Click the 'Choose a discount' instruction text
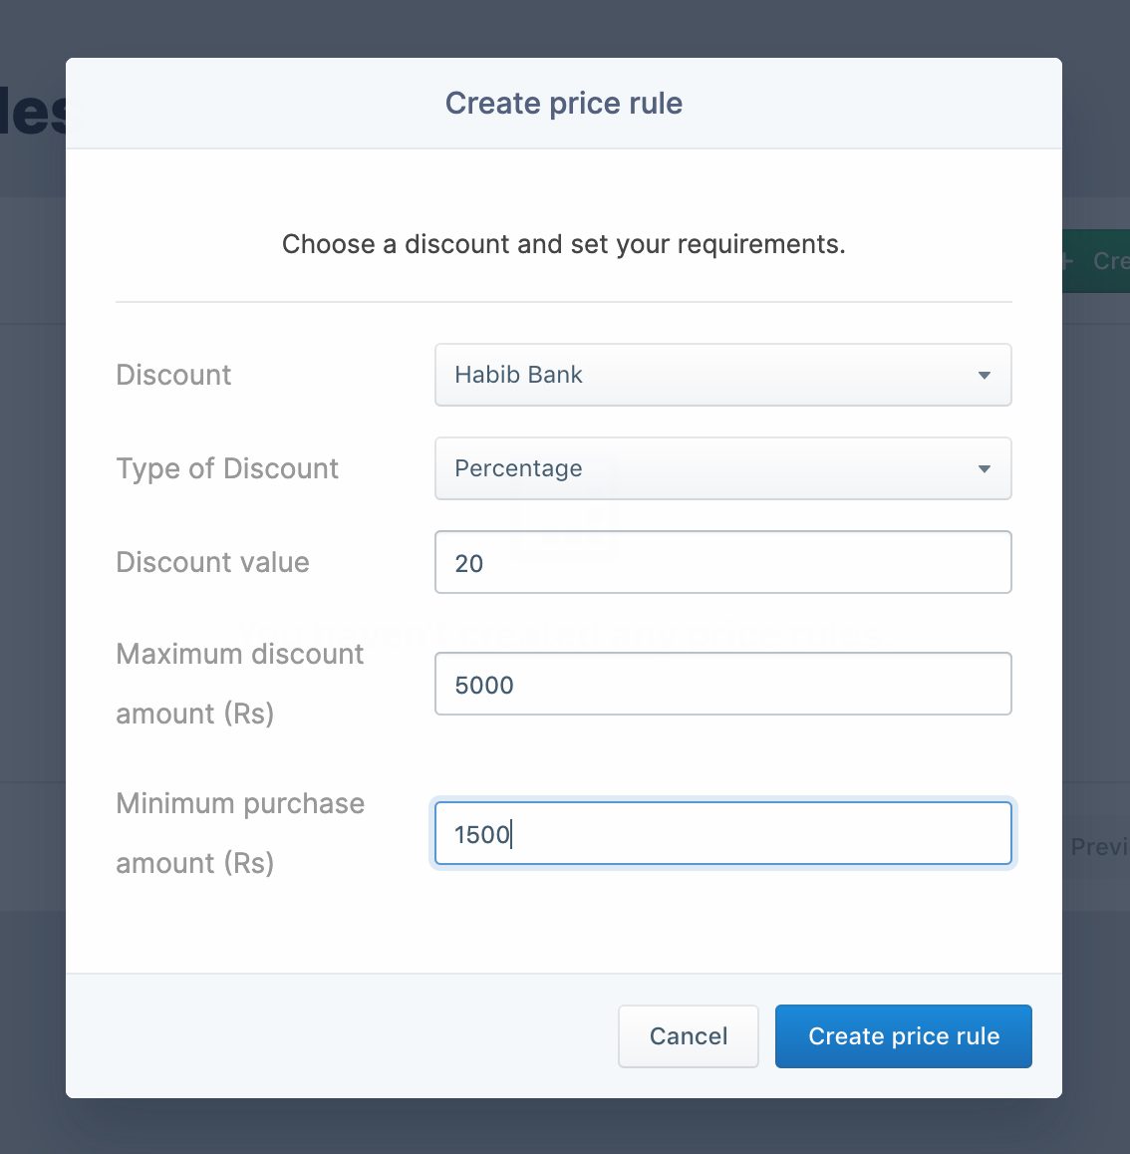Screen dimensions: 1130x1154 coord(563,244)
